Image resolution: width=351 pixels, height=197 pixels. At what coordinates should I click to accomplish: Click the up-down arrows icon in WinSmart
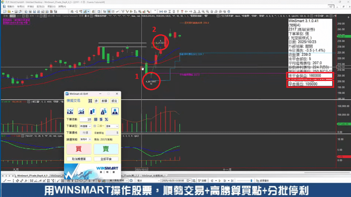pos(92,111)
